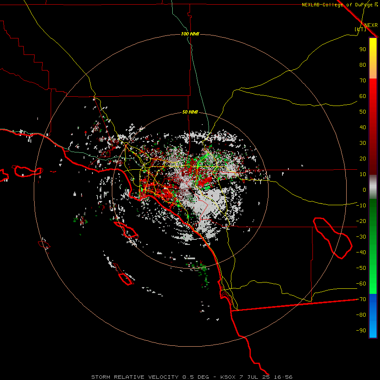Click the 50 NMI range ring label
380x380 pixels.
[x=190, y=112]
